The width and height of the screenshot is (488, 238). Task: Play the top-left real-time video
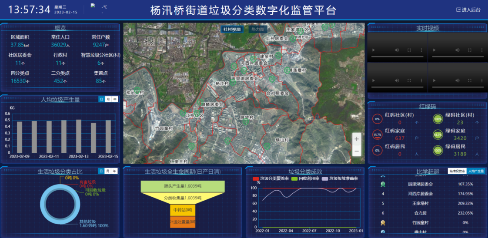click(373, 50)
